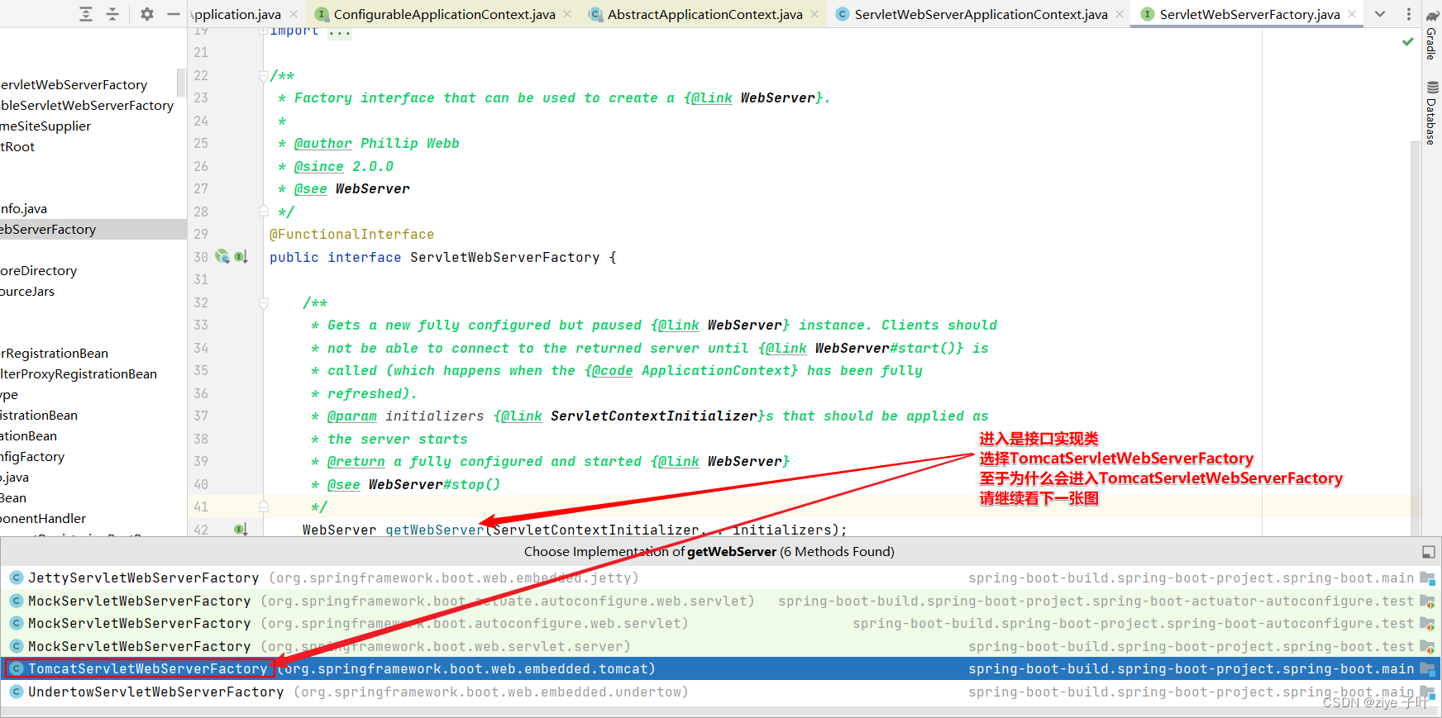Click class icon of TomcatServletWebServerFactory row
This screenshot has height=718, width=1442.
16,668
